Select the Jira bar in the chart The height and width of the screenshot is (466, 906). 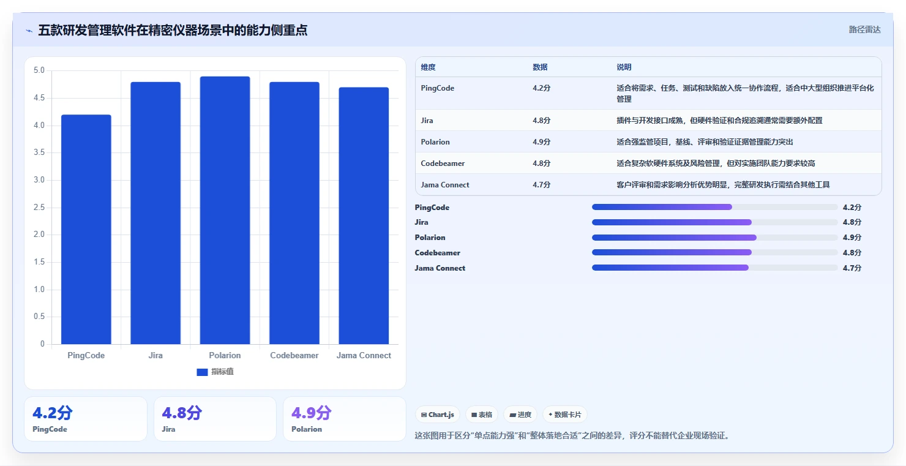pyautogui.click(x=155, y=213)
